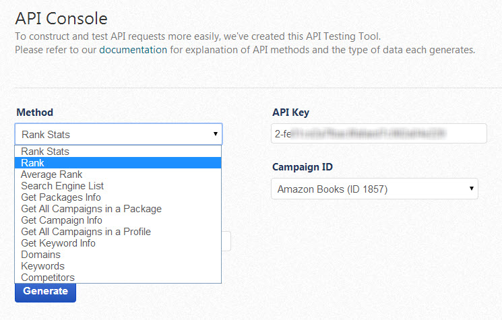Select Get All Campaigns in a Profile
This screenshot has height=320, width=502.
coord(86,232)
